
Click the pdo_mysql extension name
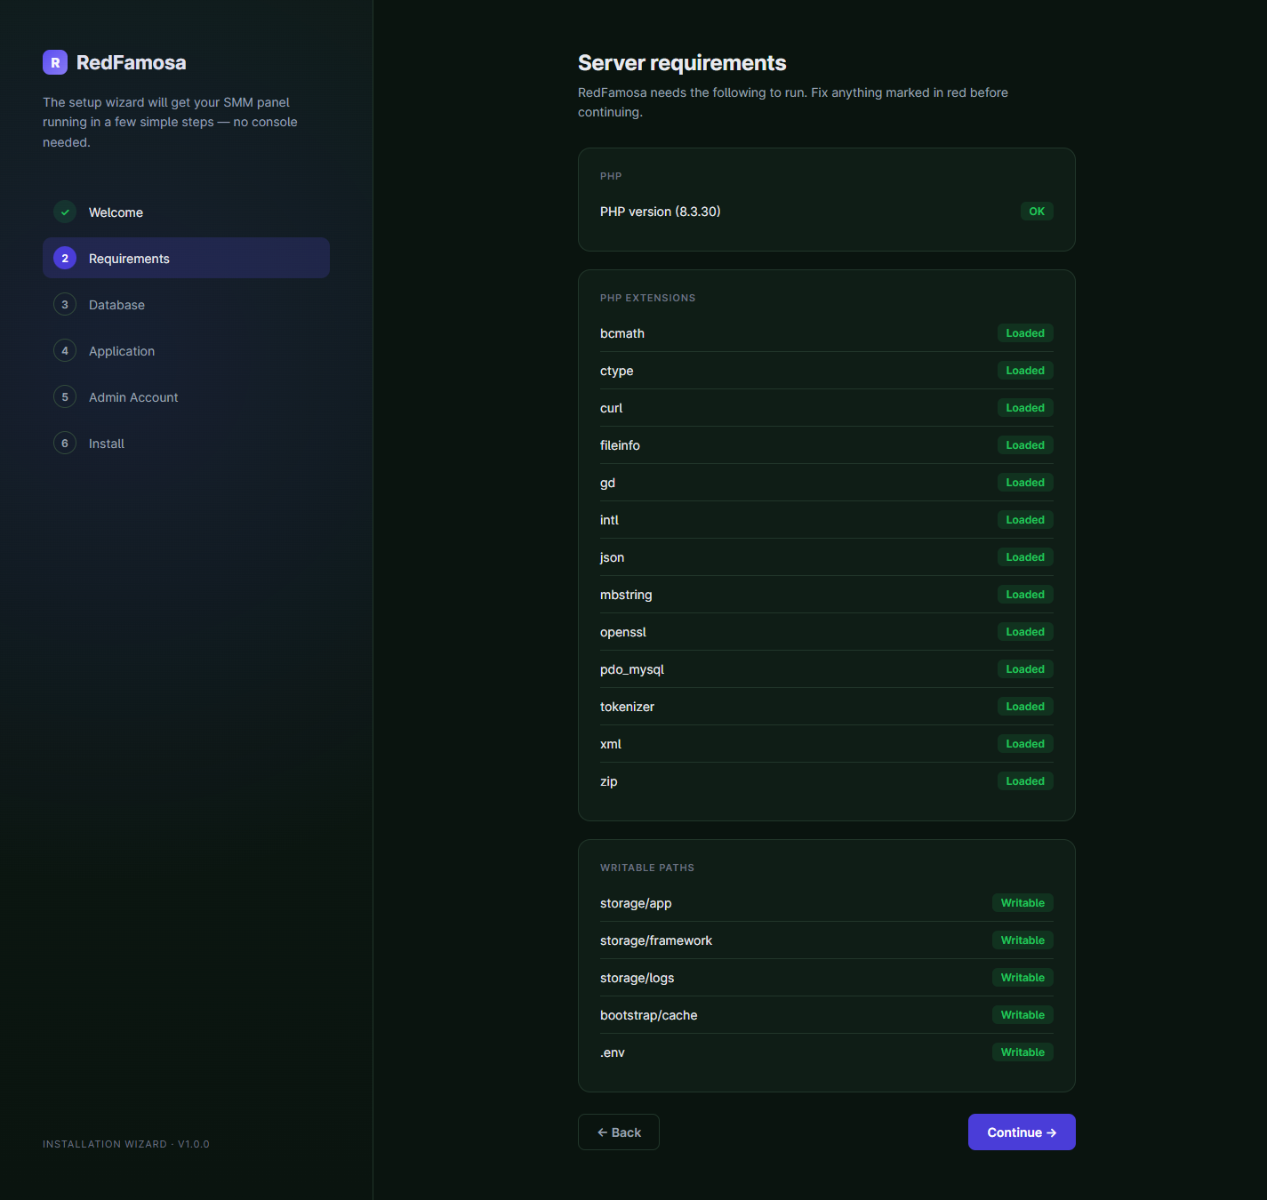(x=632, y=669)
